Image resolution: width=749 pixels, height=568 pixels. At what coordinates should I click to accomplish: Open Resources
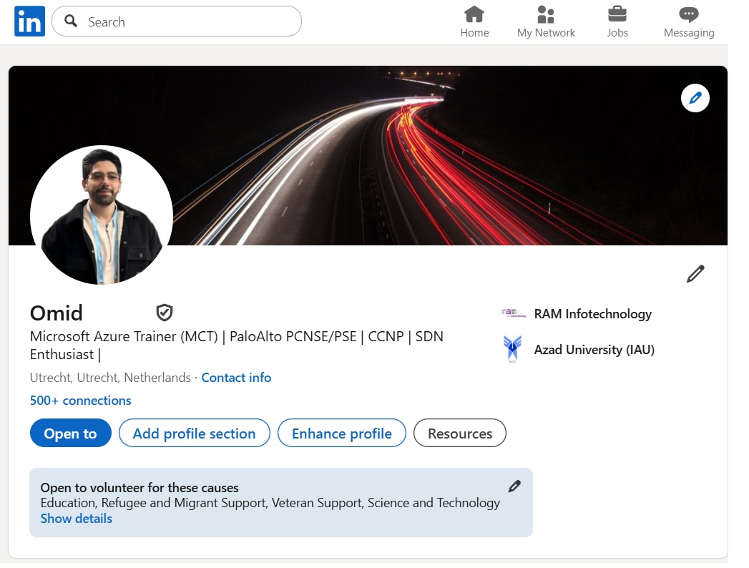click(x=459, y=433)
